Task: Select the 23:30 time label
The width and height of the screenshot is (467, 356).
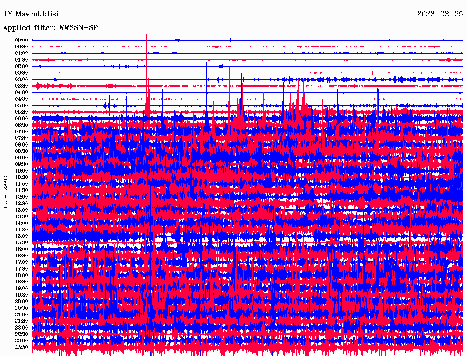Action: pyautogui.click(x=21, y=347)
